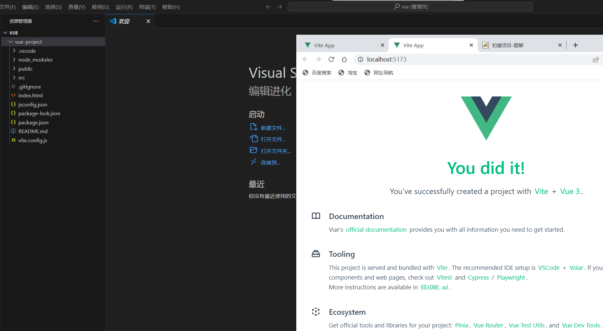Click the 打开文件夹 folder icon
603x331 pixels.
point(254,150)
